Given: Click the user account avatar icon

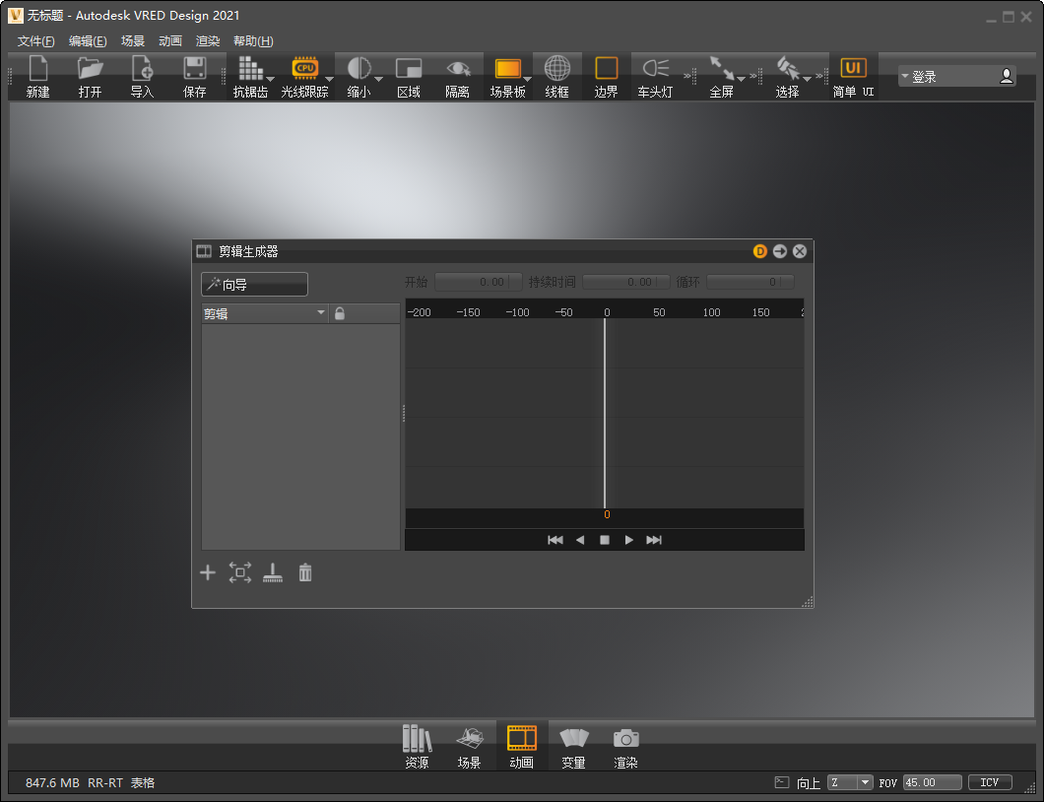Looking at the screenshot, I should [1006, 76].
